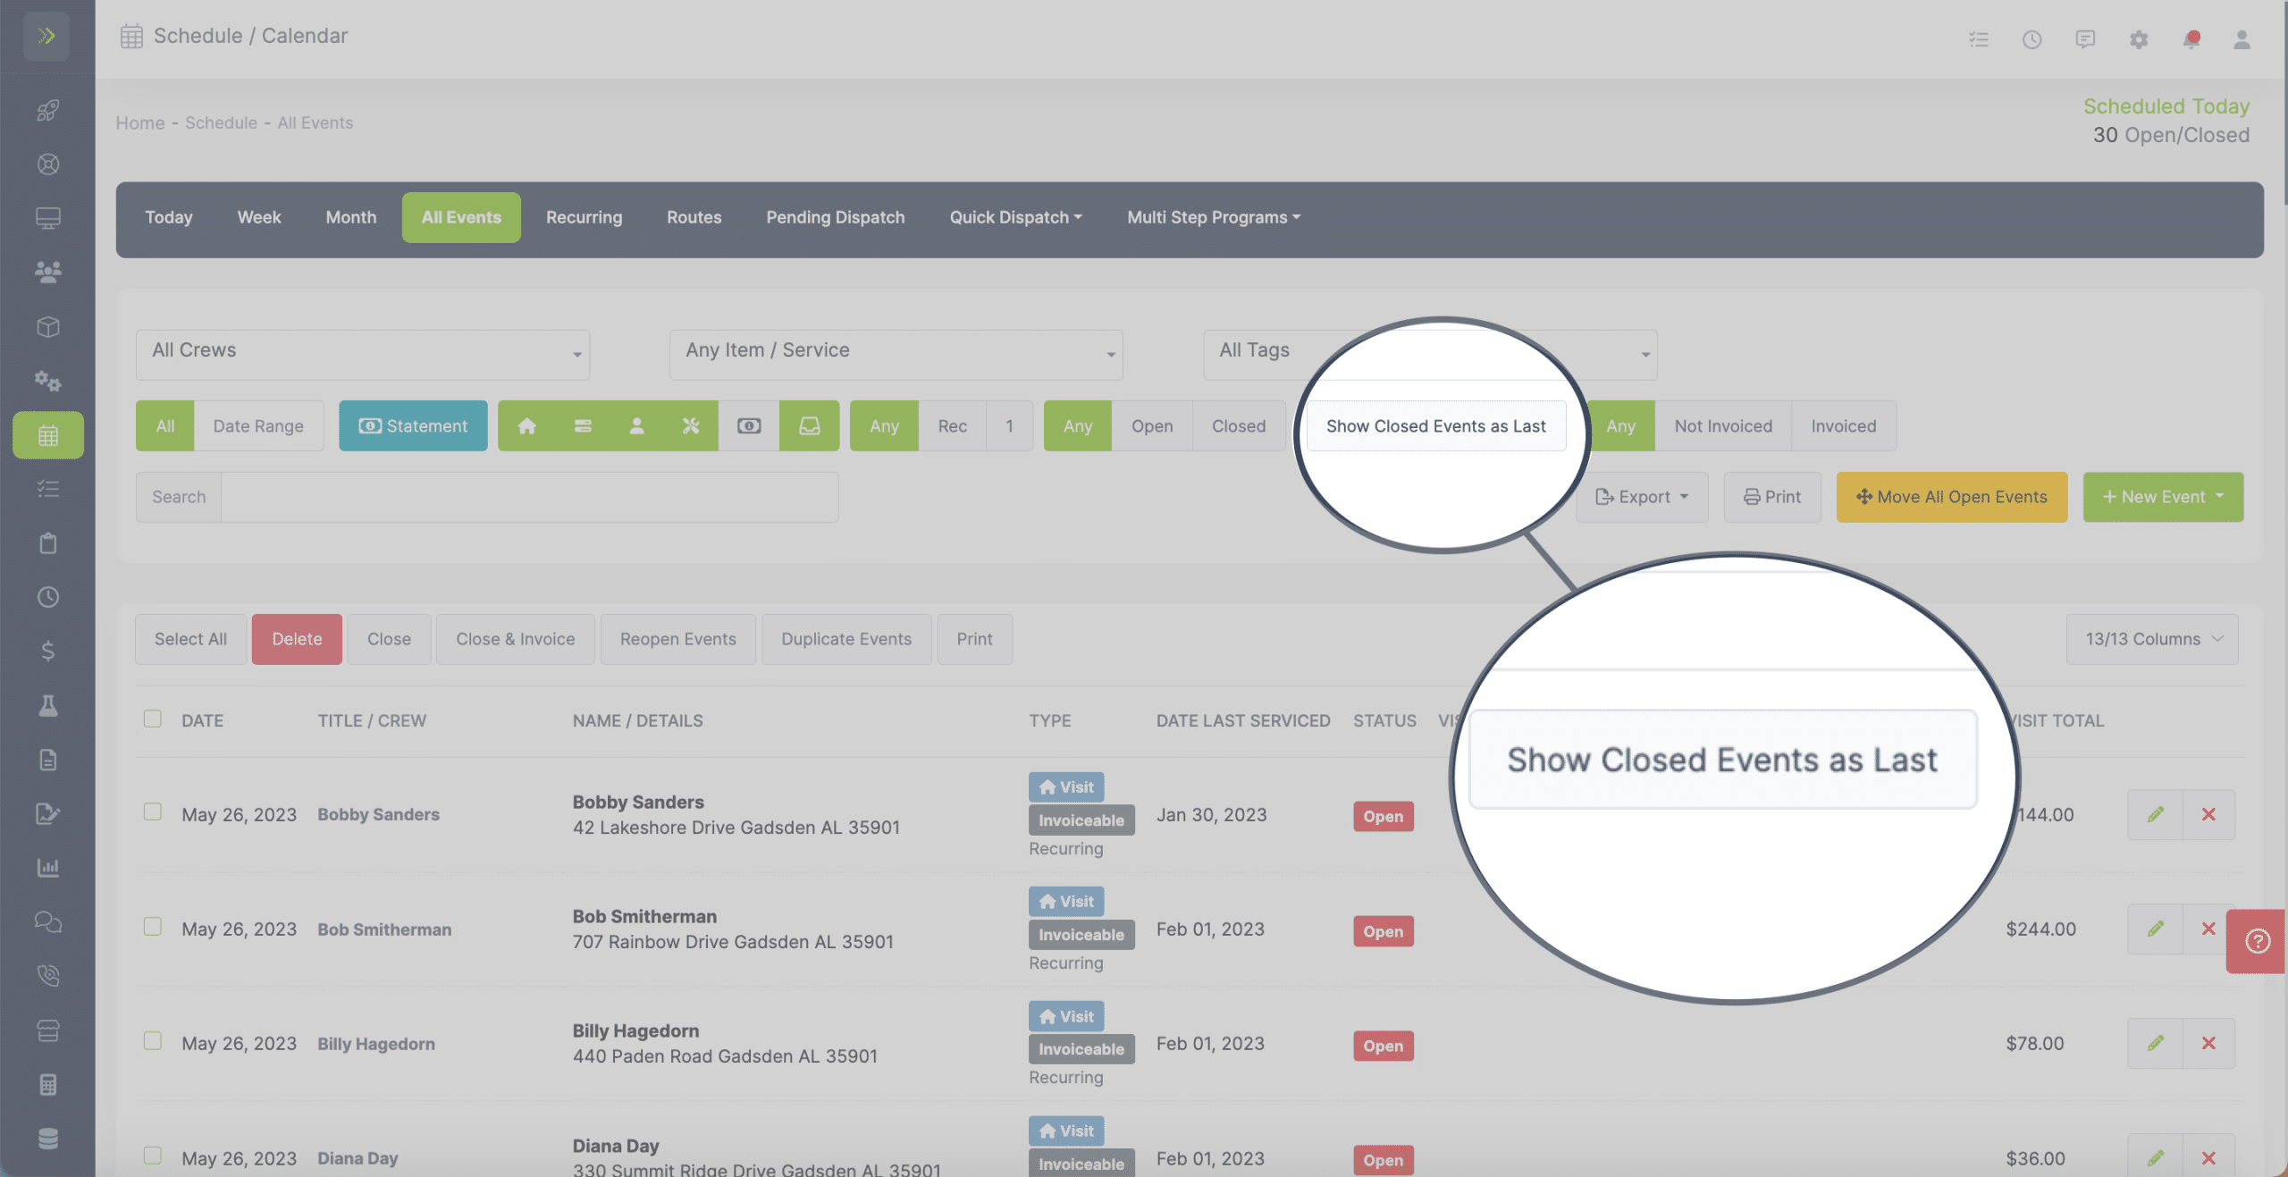Open the red help question button
Image resolution: width=2288 pixels, height=1177 pixels.
tap(2257, 941)
